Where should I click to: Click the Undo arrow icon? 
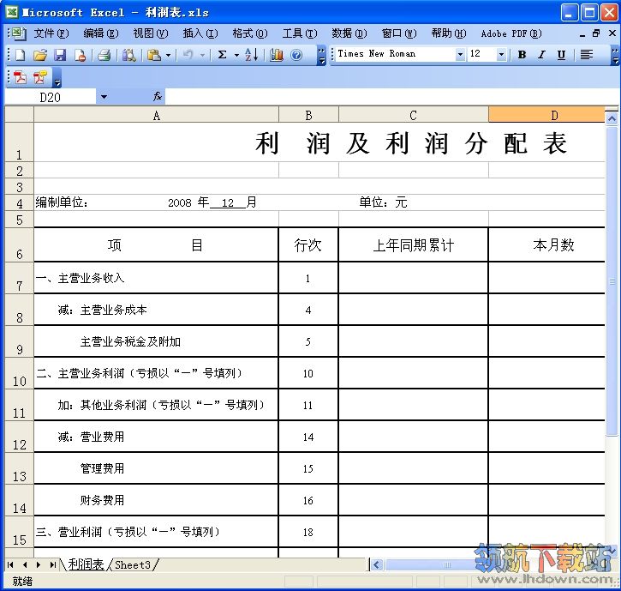coord(188,55)
